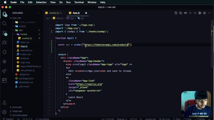This screenshot has width=214, height=120.
Task: Open the Search view in activity bar
Action: click(4, 24)
